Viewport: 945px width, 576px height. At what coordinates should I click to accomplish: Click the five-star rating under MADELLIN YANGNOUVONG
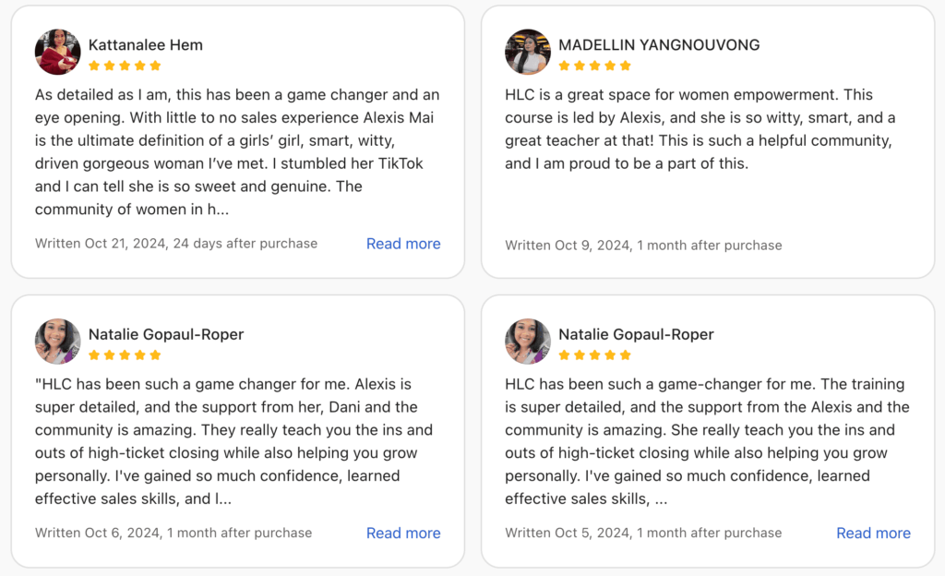(595, 66)
